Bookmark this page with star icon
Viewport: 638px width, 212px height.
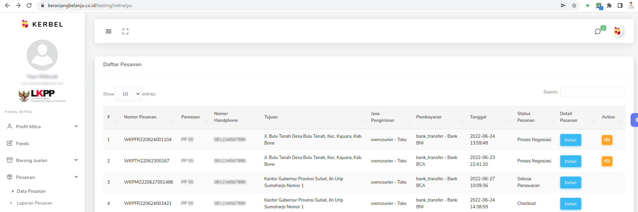click(x=574, y=5)
